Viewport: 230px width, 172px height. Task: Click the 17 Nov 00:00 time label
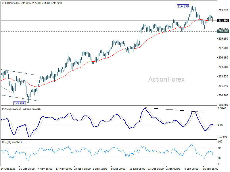pyautogui.click(x=64, y=169)
